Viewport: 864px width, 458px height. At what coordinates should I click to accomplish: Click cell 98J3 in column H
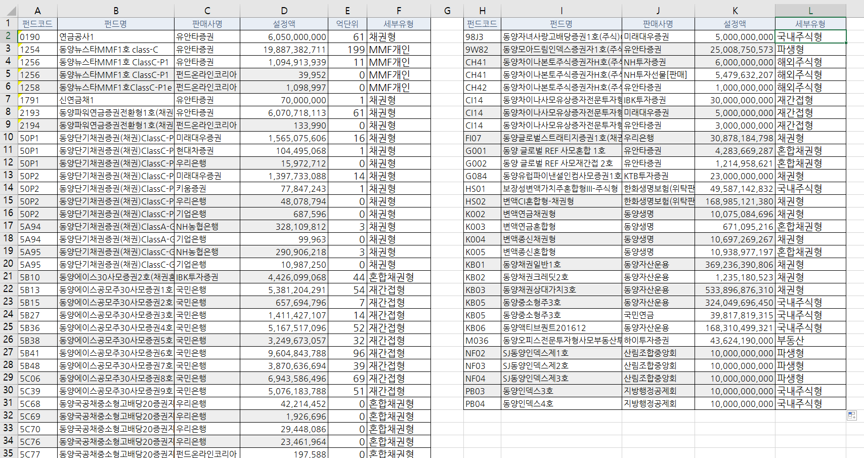[x=483, y=36]
